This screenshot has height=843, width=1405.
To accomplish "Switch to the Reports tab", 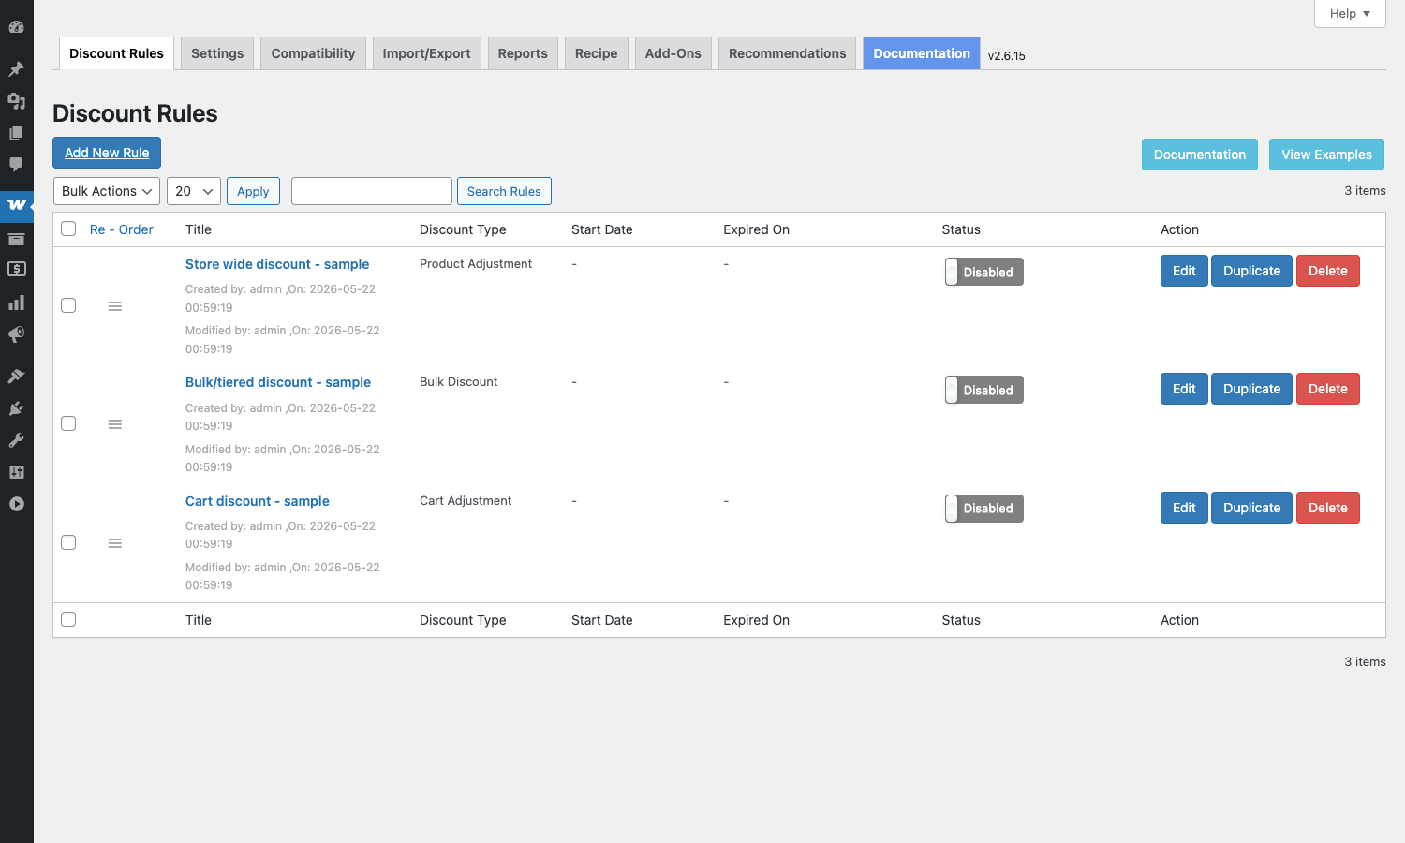I will [523, 53].
